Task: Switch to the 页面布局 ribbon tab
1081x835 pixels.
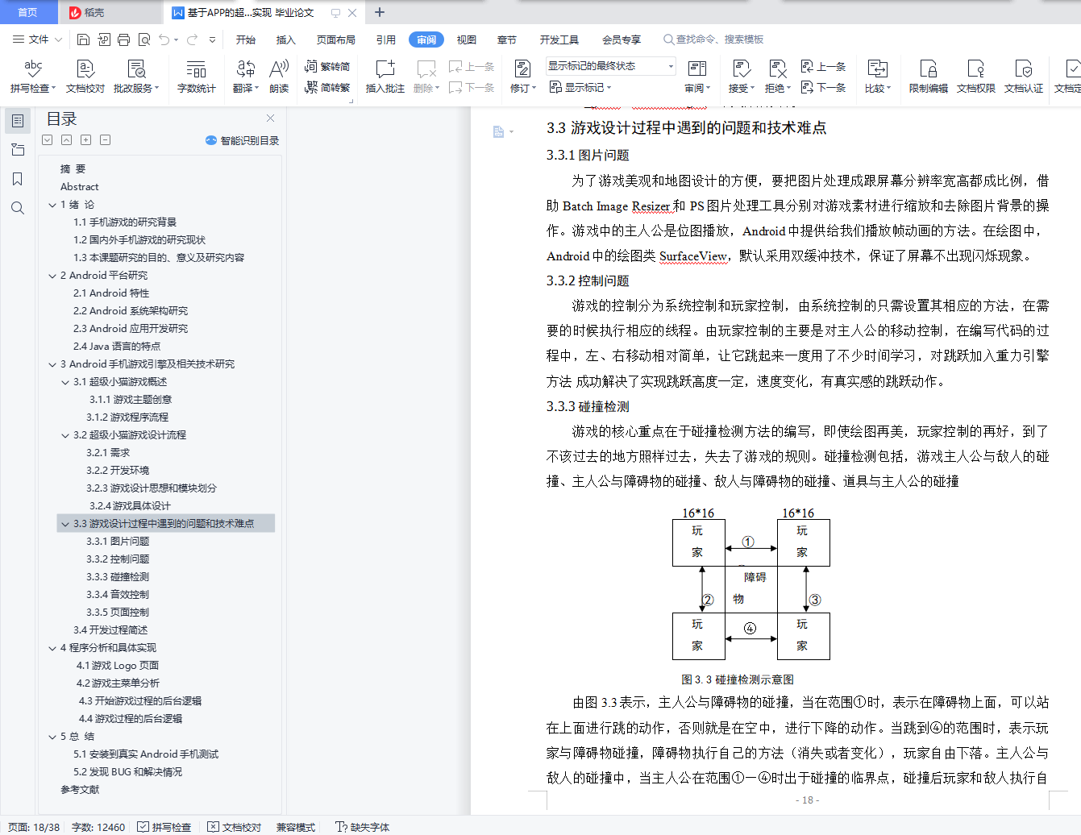Action: click(x=336, y=39)
